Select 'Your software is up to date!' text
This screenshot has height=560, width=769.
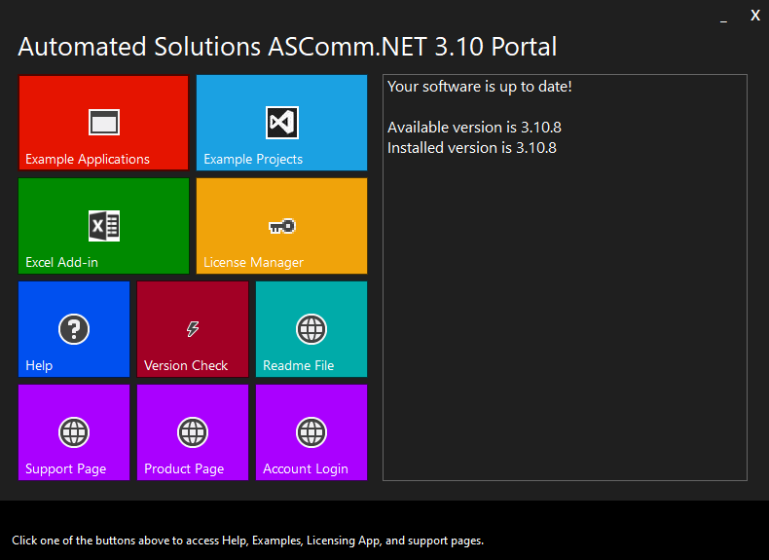pyautogui.click(x=480, y=87)
